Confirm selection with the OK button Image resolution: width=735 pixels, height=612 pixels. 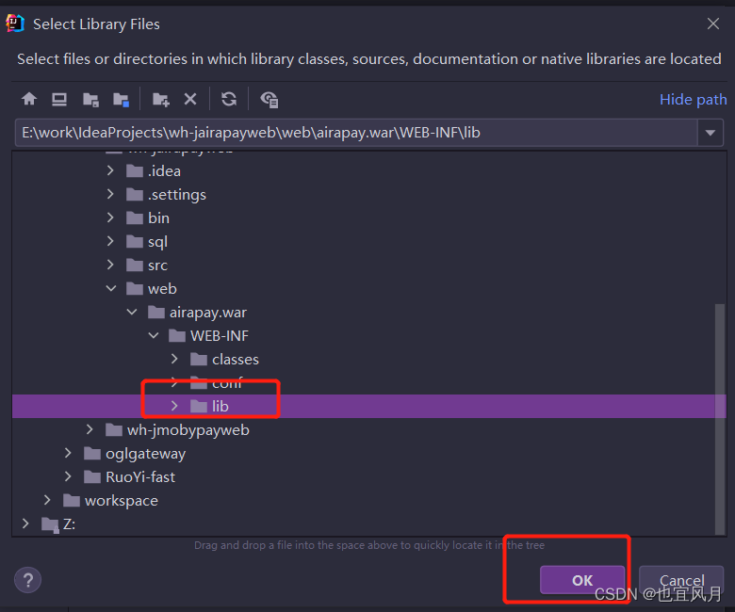pos(582,580)
